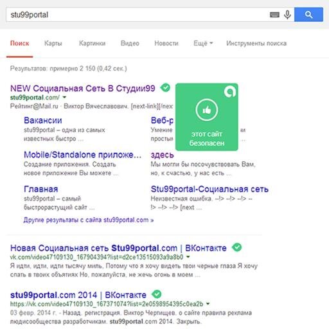
Task: Switch to the Картинки tab
Action: coord(92,43)
